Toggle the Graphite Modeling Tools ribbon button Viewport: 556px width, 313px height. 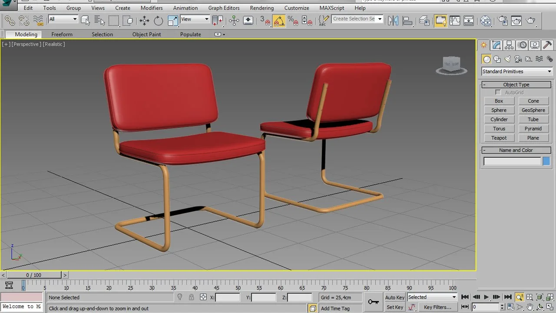pos(440,20)
